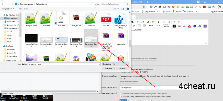Open the 'Упорядочить' dropdown menu

pyautogui.click(x=8, y=9)
